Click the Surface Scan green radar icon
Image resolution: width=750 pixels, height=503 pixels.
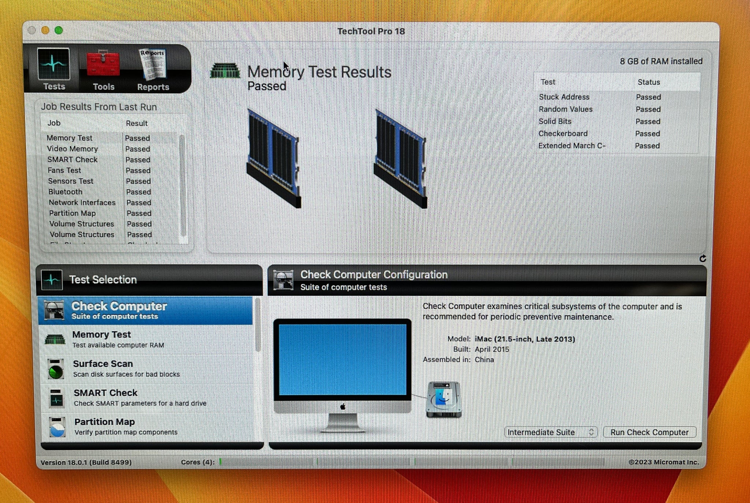56,369
